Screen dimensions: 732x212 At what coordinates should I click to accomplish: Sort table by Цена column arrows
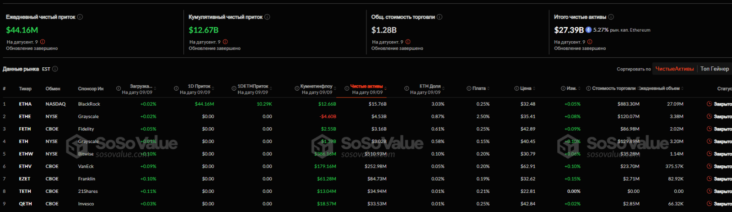pyautogui.click(x=534, y=88)
